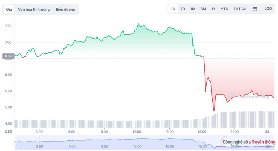This screenshot has height=151, width=278.
Task: Open the Biểu đồ nến tab
Action: [65, 9]
